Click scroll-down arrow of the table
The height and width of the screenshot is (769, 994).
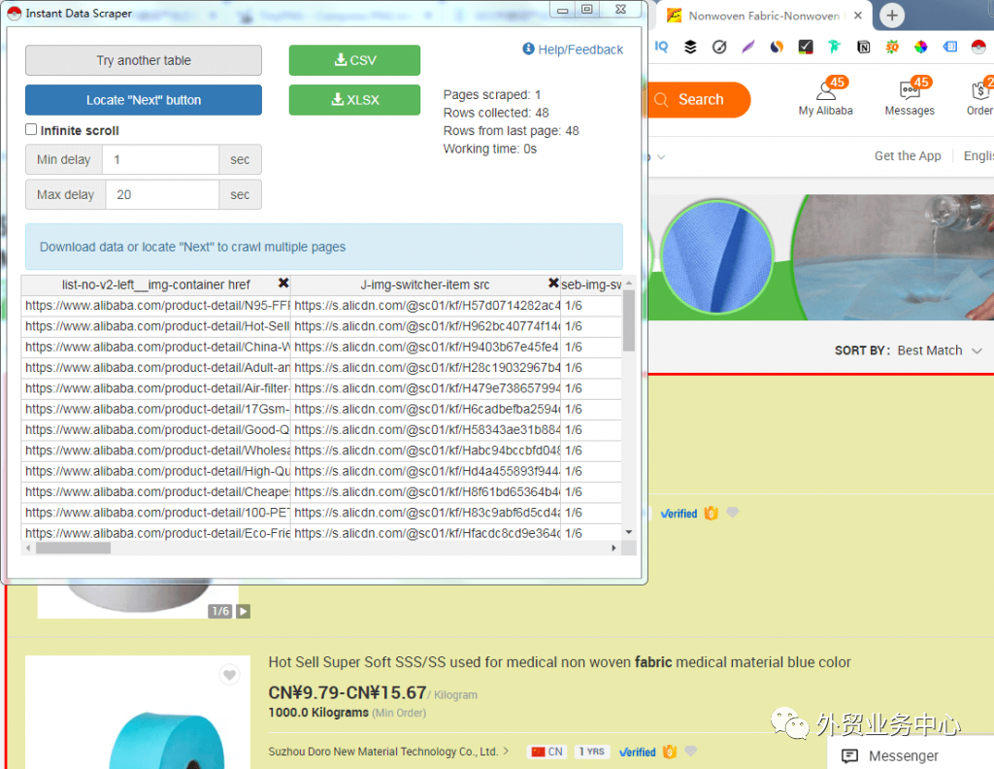629,532
